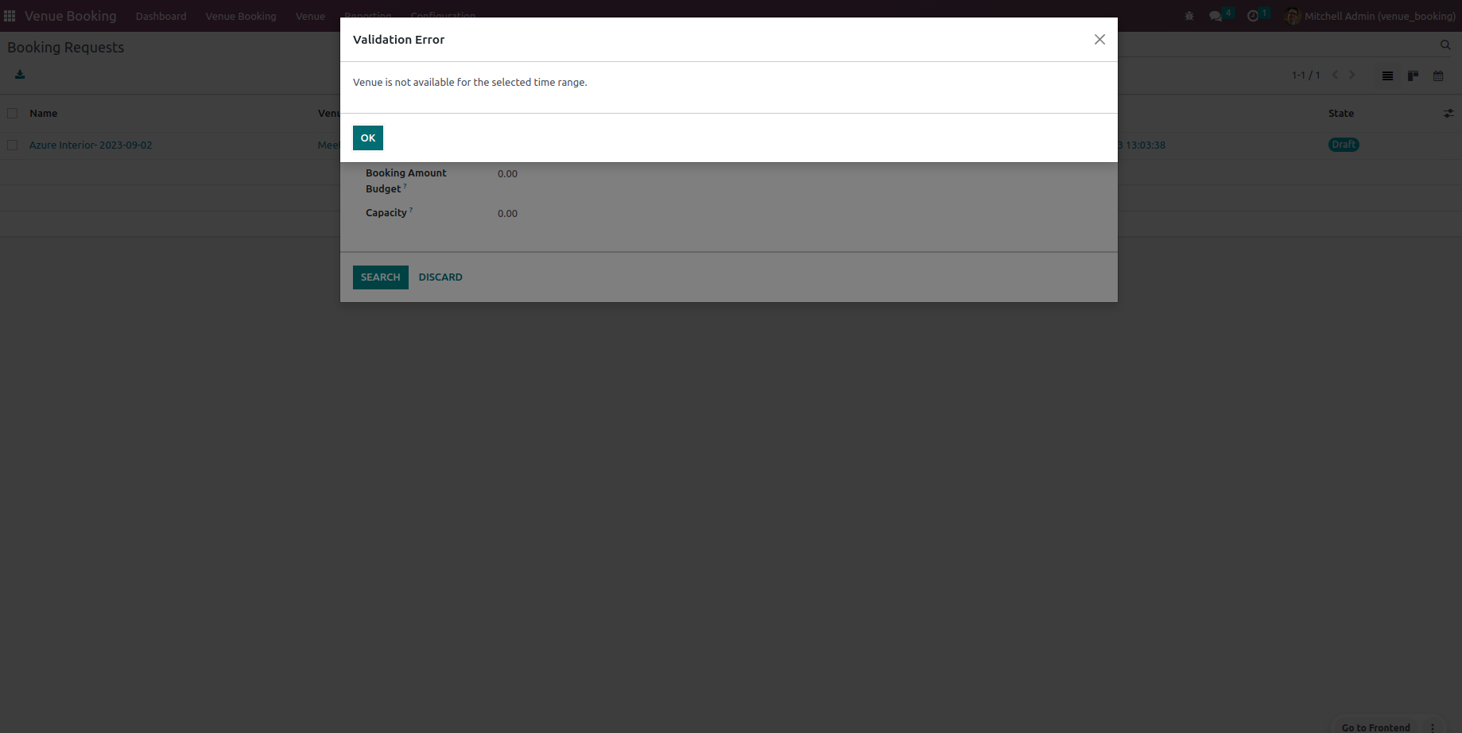Go to previous page arrow
1462x733 pixels.
[1335, 75]
